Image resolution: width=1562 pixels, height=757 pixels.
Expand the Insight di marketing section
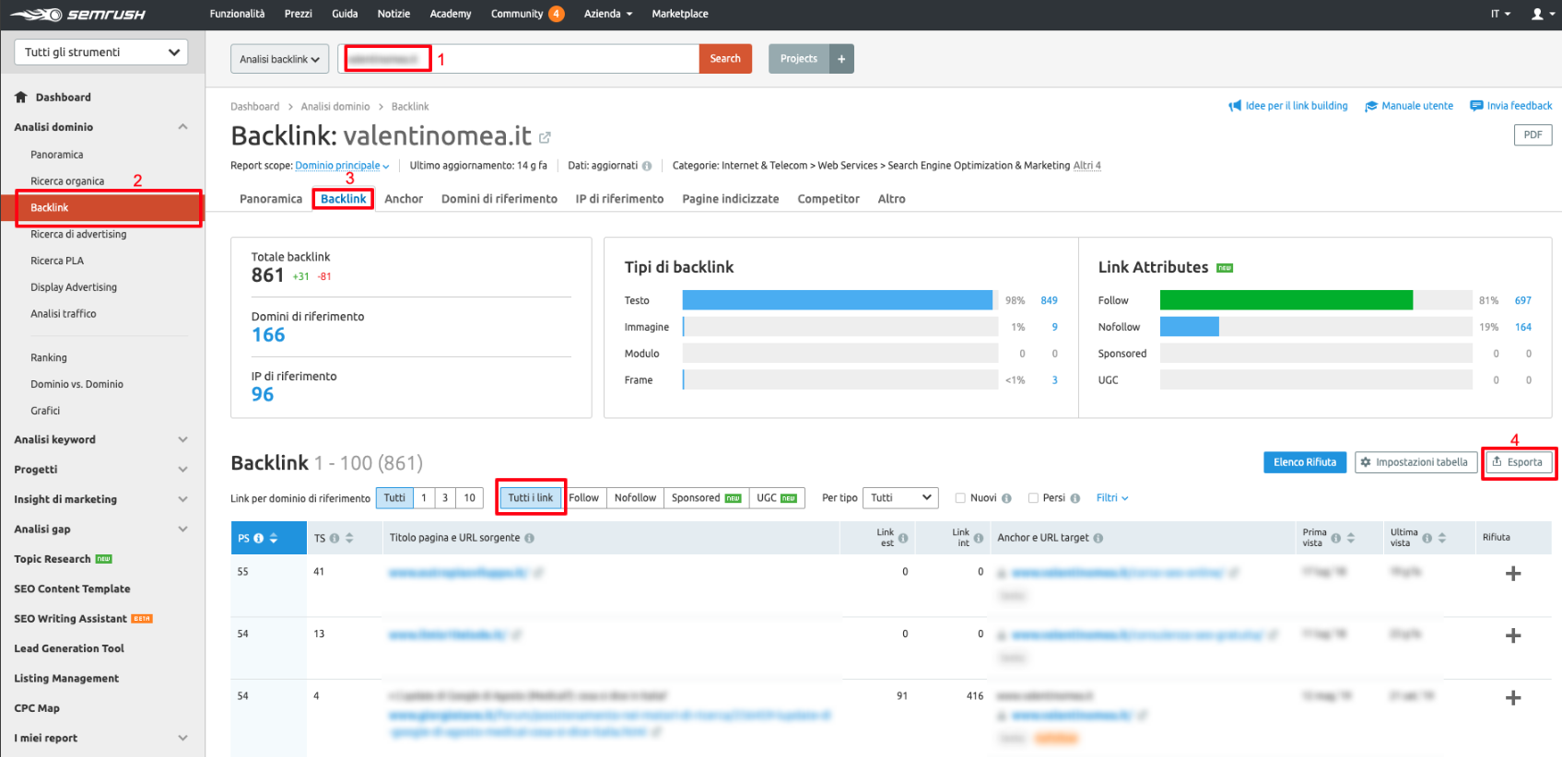pyautogui.click(x=182, y=500)
